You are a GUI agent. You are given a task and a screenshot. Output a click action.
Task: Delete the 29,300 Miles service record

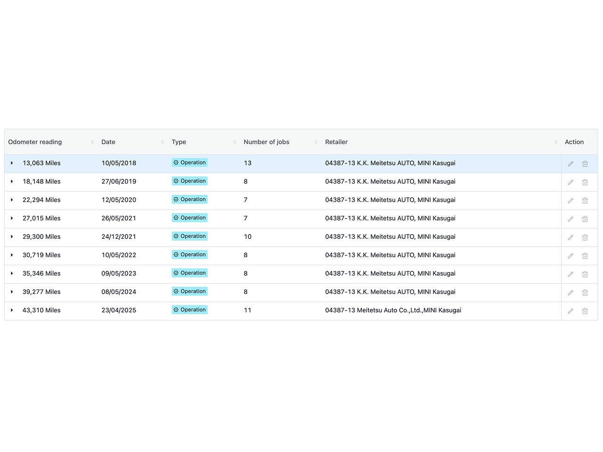point(585,237)
